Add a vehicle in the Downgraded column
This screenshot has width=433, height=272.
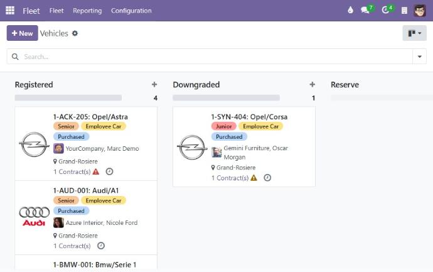pyautogui.click(x=312, y=85)
